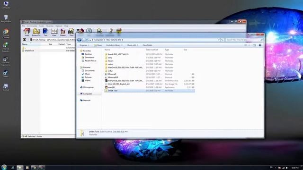This screenshot has width=303, height=170.
Task: Open WinRAR Help menu
Action: pyautogui.click(x=66, y=26)
